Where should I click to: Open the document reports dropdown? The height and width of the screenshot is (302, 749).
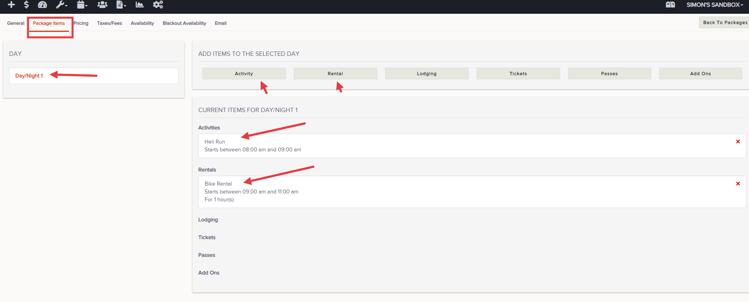tap(121, 5)
